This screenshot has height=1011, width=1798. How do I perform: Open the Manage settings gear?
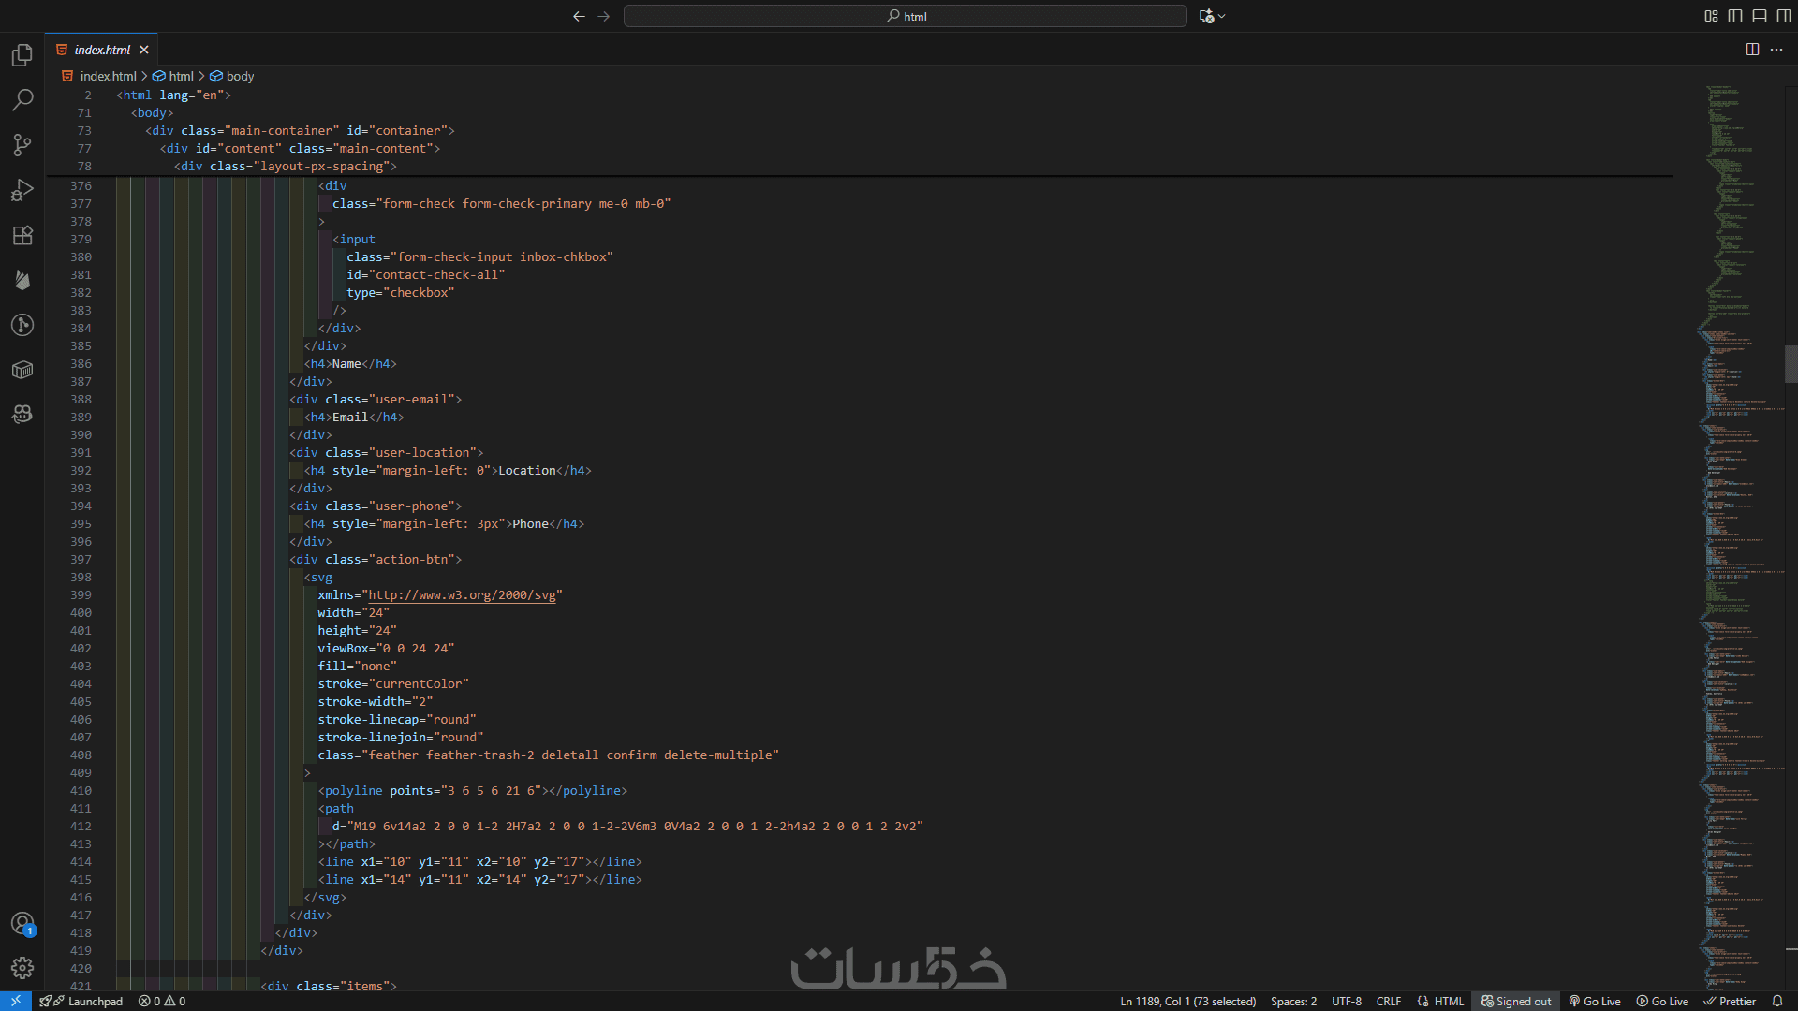pyautogui.click(x=22, y=968)
